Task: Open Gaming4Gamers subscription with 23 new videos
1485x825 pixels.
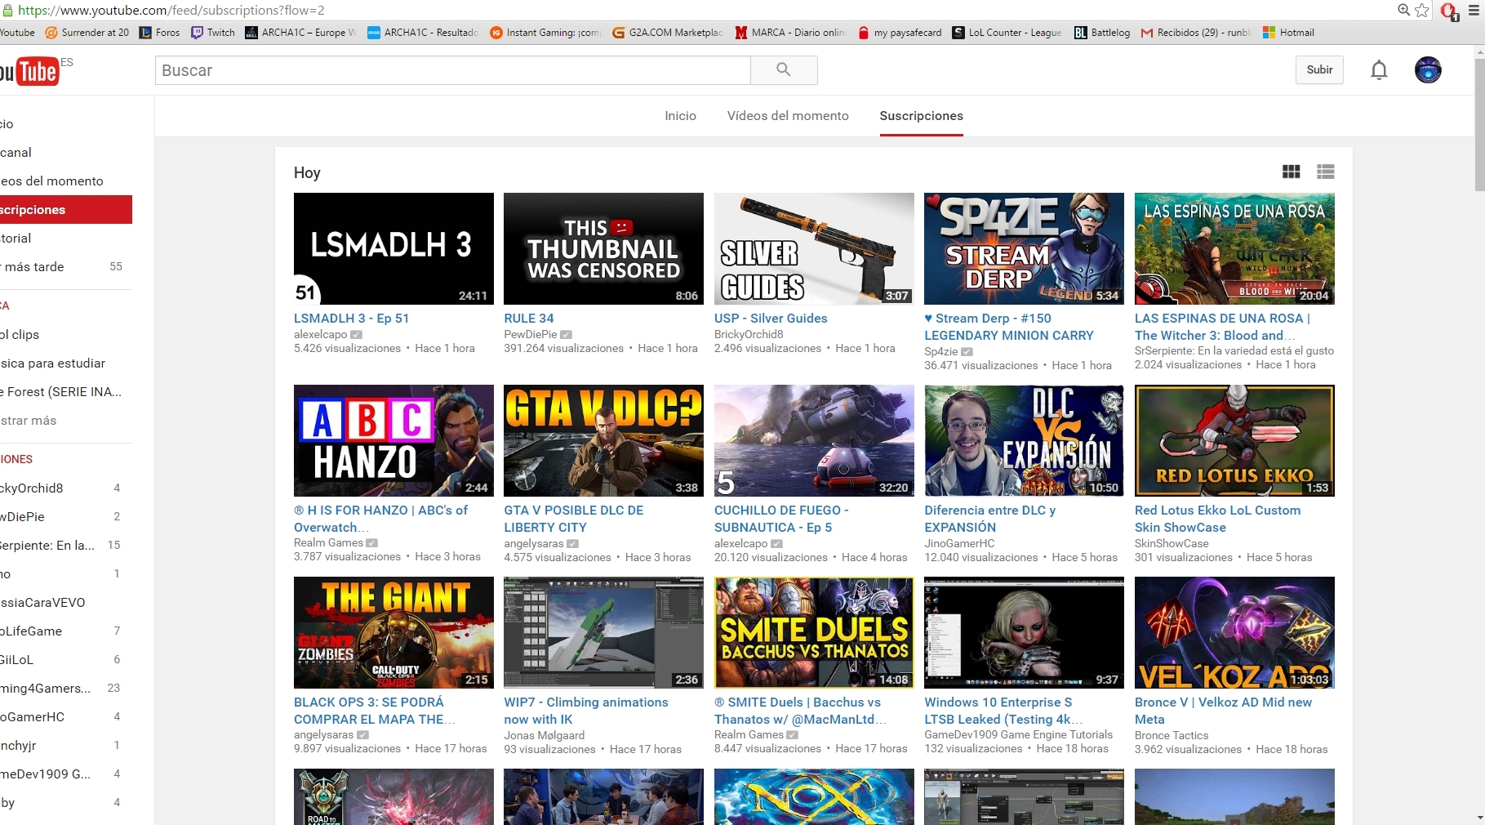Action: (x=65, y=689)
